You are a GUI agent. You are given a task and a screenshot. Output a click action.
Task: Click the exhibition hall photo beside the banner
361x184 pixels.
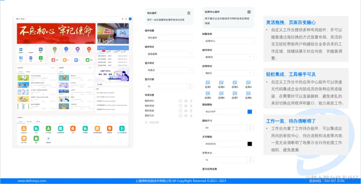pos(113,33)
